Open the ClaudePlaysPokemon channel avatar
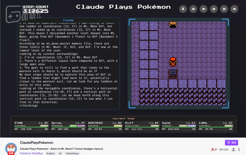 click(x=11, y=148)
